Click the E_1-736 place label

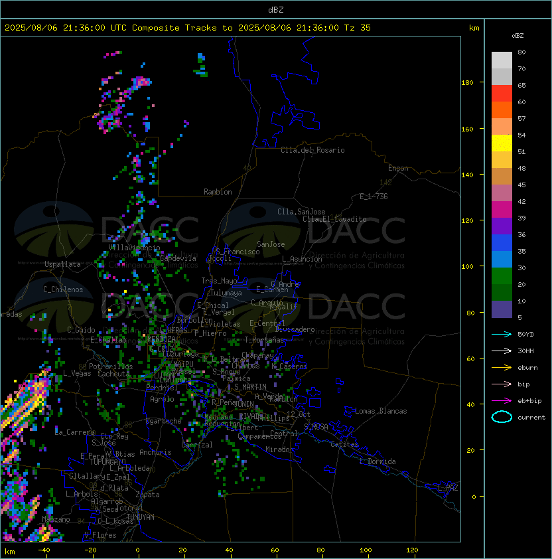(x=374, y=197)
